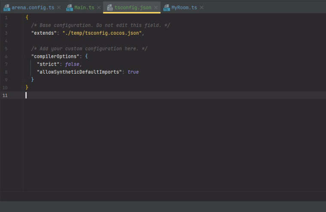Click the MyRoom.ts TypeScript file icon

[166, 8]
